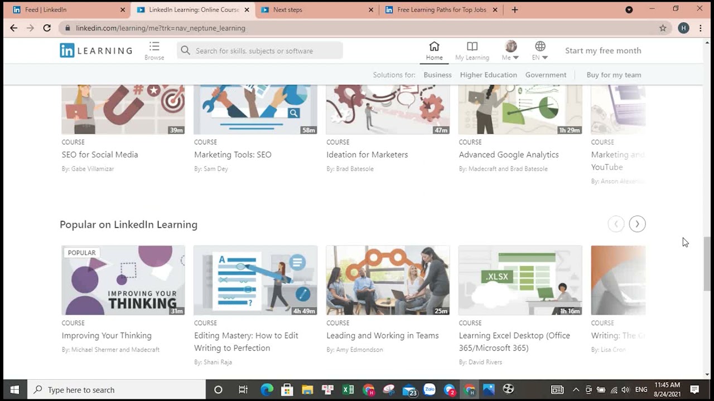This screenshot has height=401, width=714.
Task: Click Start my free month
Action: tap(603, 51)
